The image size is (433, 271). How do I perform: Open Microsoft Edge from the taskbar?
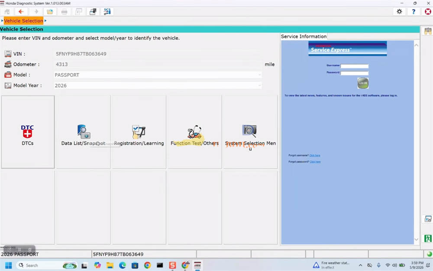pyautogui.click(x=123, y=265)
